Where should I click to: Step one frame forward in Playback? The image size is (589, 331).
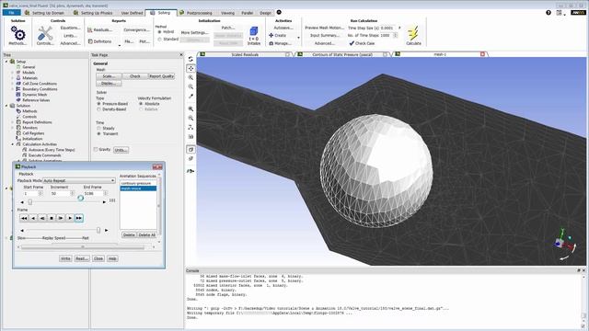pyautogui.click(x=61, y=218)
